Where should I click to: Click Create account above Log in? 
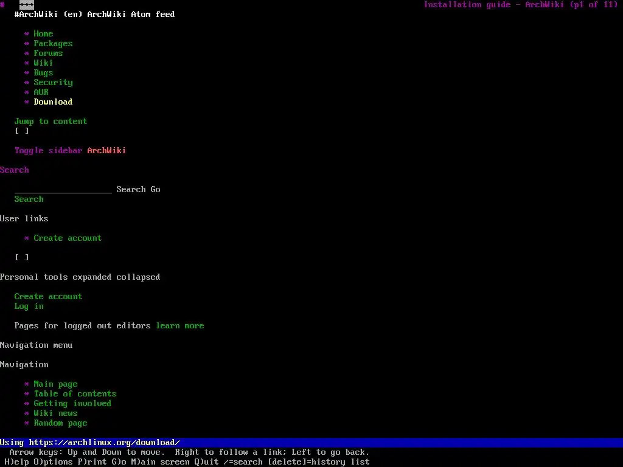(48, 297)
